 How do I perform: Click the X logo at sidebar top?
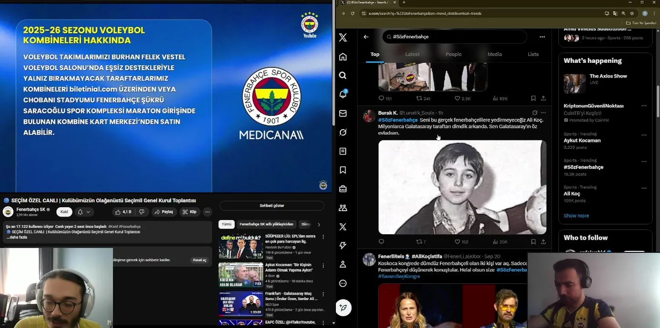(x=343, y=37)
